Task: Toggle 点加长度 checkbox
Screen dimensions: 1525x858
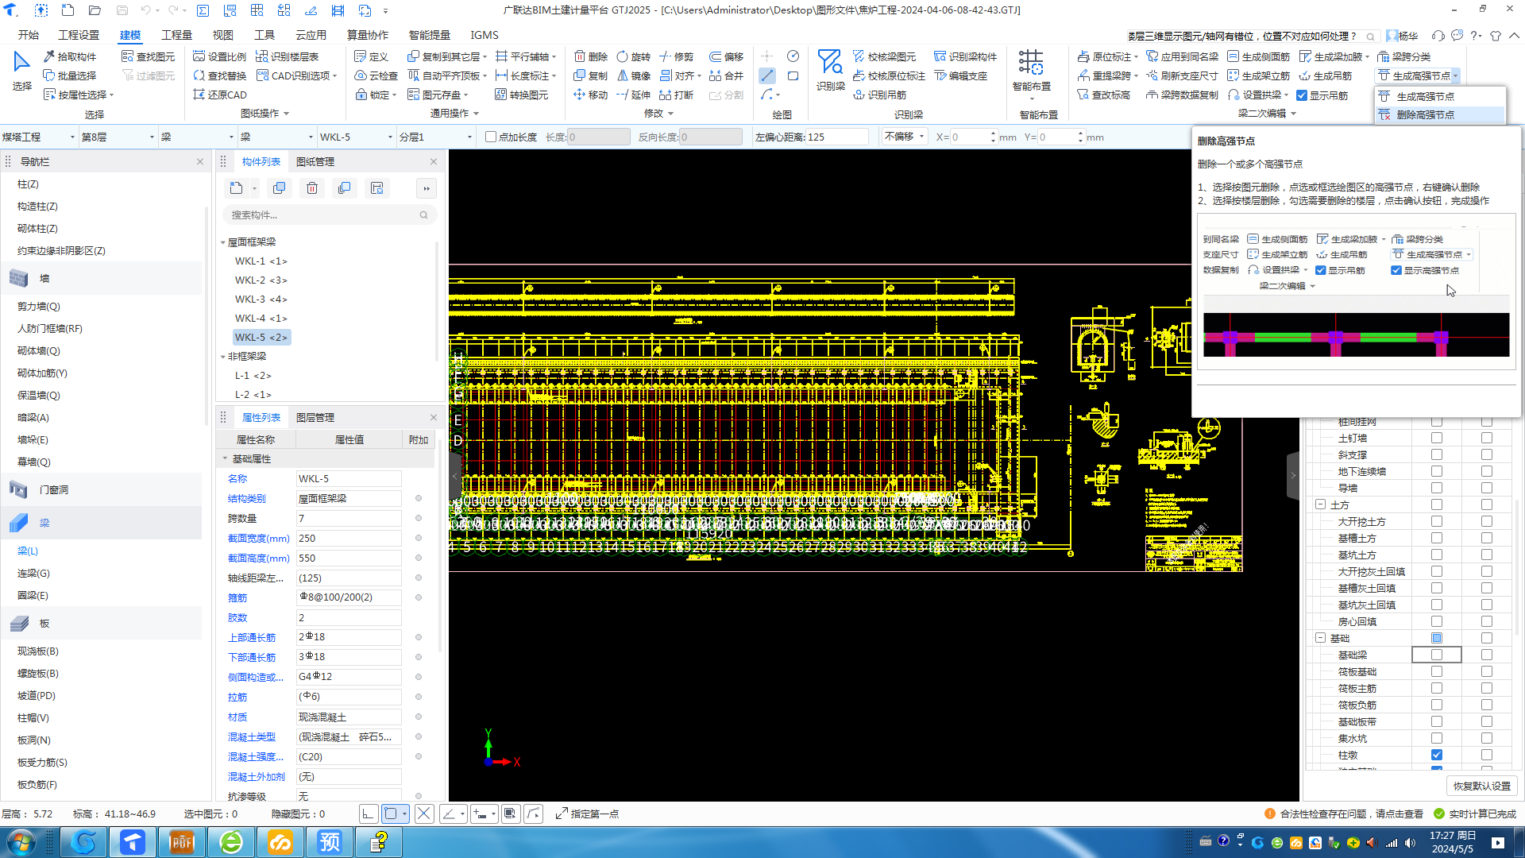Action: pos(491,137)
